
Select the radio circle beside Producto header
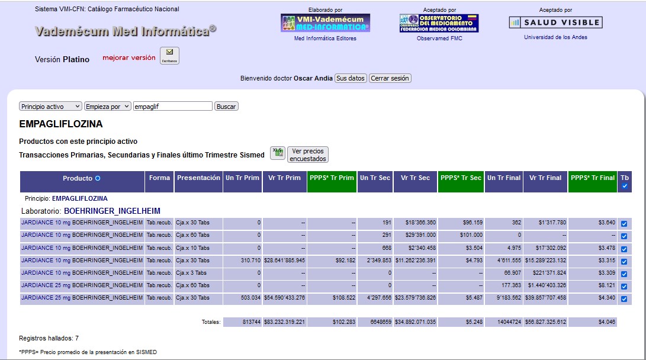tap(98, 178)
